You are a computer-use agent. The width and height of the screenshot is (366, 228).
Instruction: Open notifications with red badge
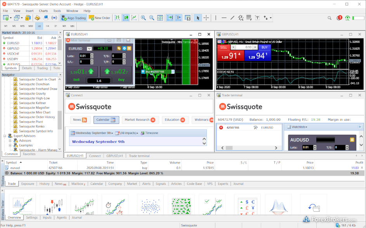(339, 18)
